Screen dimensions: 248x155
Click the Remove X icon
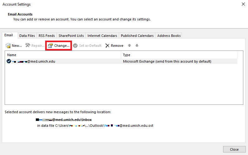[107, 46]
